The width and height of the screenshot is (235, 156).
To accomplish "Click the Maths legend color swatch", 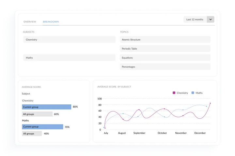I will point(193,93).
